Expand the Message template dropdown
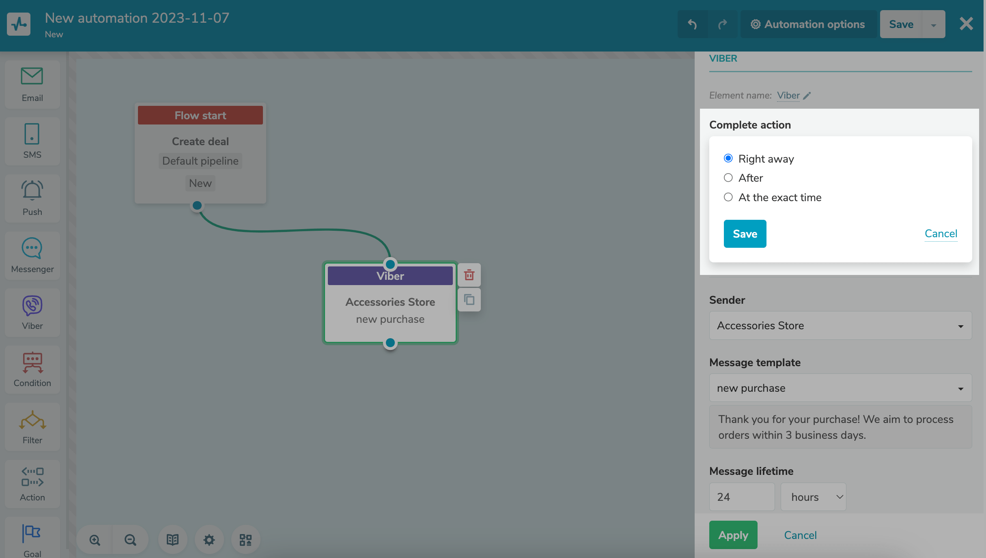The image size is (986, 558). (x=840, y=388)
